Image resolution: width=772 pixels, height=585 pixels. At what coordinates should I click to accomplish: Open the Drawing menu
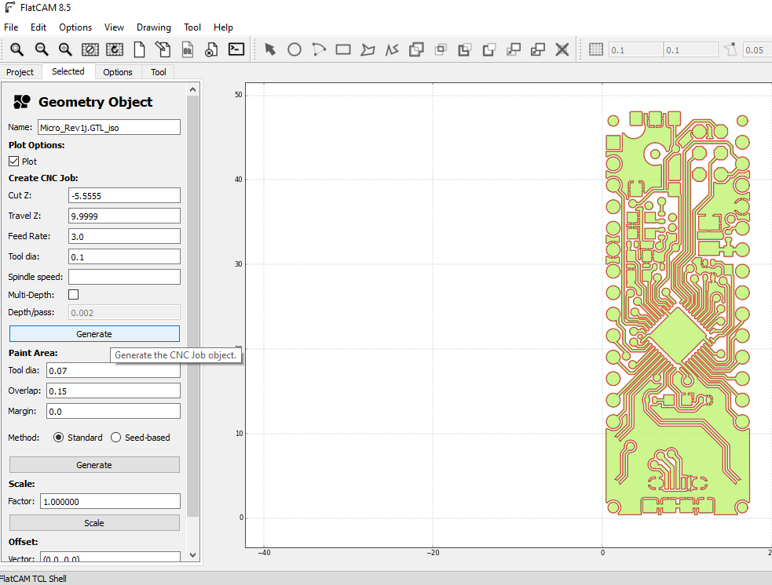point(154,27)
